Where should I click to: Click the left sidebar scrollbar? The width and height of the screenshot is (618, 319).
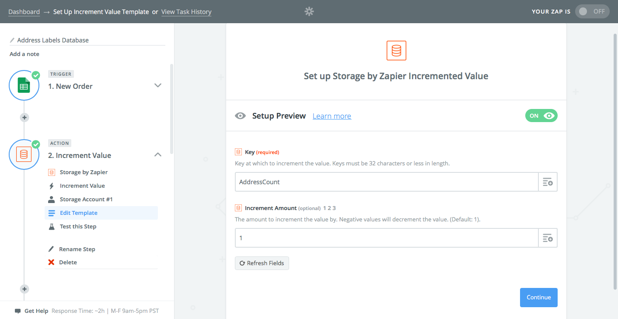pos(171,109)
